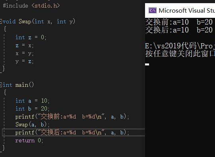Click the 'void Swap(int x, int y)' declaration
Viewport: 215px width, 157px height.
click(x=39, y=21)
